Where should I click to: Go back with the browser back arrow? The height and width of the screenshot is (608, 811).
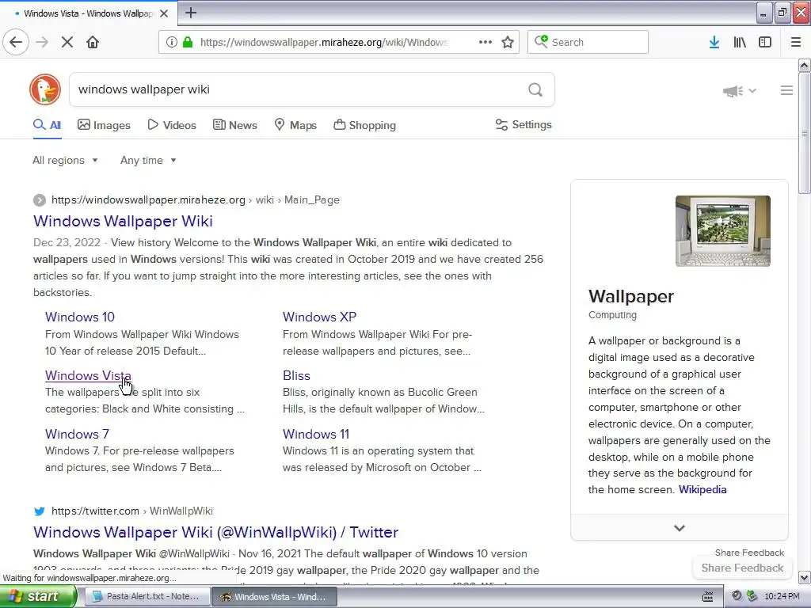tap(16, 42)
